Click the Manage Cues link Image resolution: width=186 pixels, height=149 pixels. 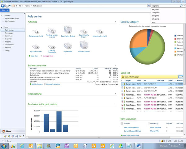(x=48, y=56)
